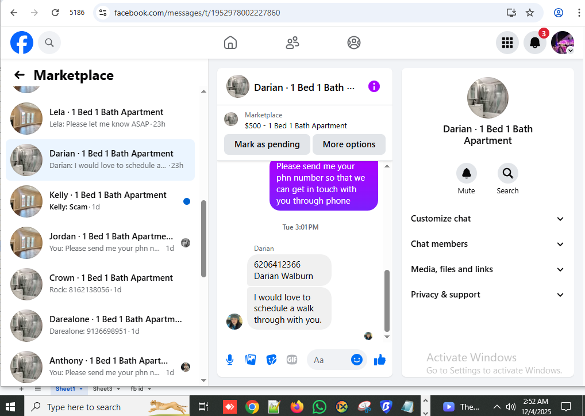The image size is (585, 416).
Task: Send a thumbs-up like
Action: [x=379, y=360]
